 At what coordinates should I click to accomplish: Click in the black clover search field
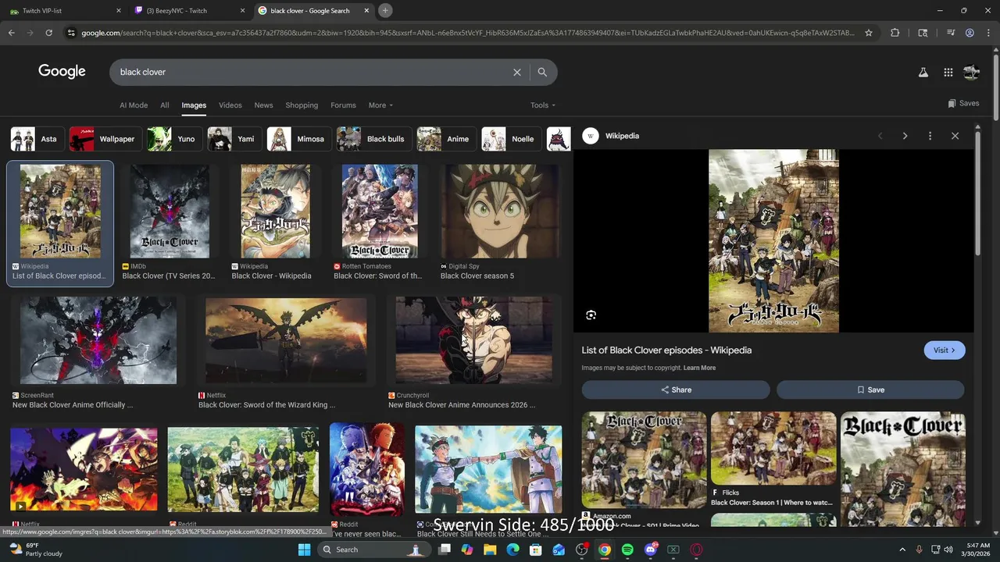[x=312, y=72]
